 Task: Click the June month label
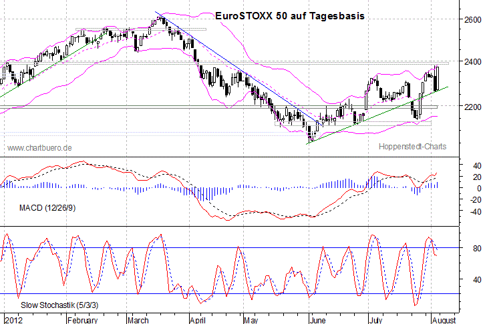point(318,320)
